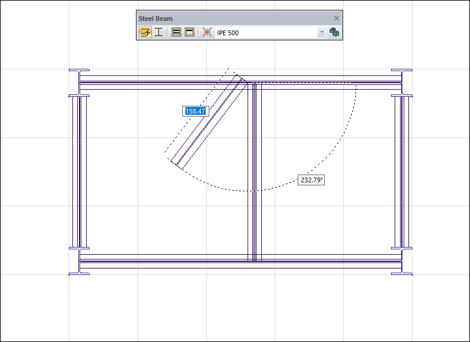The width and height of the screenshot is (470, 342).
Task: Click the framed beam alignment icon
Action: pos(190,32)
